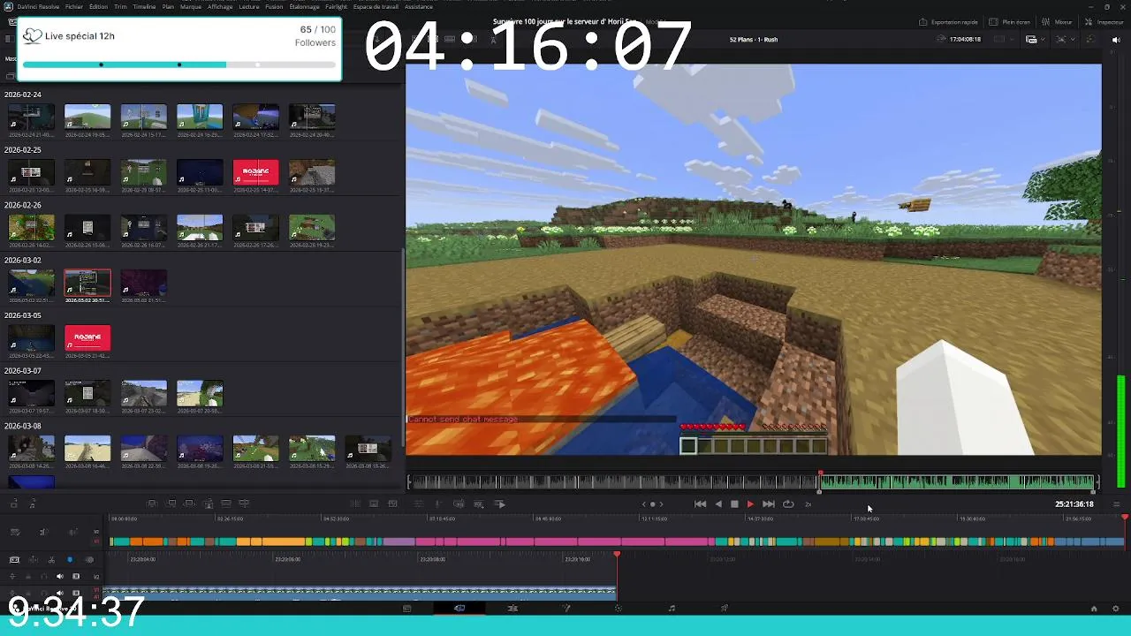
Task: Click the right-arrow transition icon in toolbar
Action: [500, 503]
